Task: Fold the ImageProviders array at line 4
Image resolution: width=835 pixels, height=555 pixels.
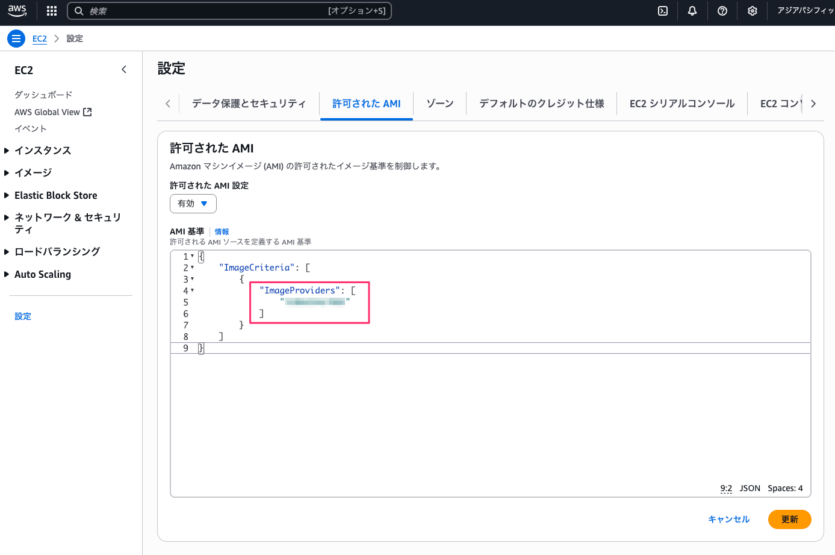Action: point(193,290)
